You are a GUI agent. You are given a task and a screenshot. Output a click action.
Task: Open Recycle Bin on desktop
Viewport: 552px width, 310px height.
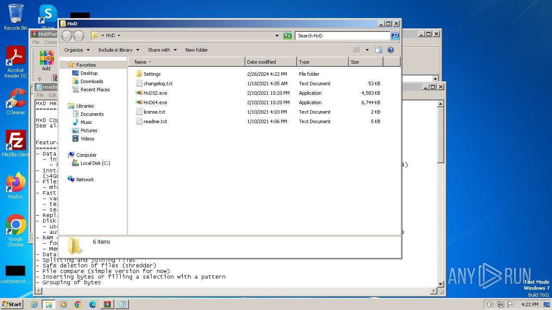click(x=16, y=17)
